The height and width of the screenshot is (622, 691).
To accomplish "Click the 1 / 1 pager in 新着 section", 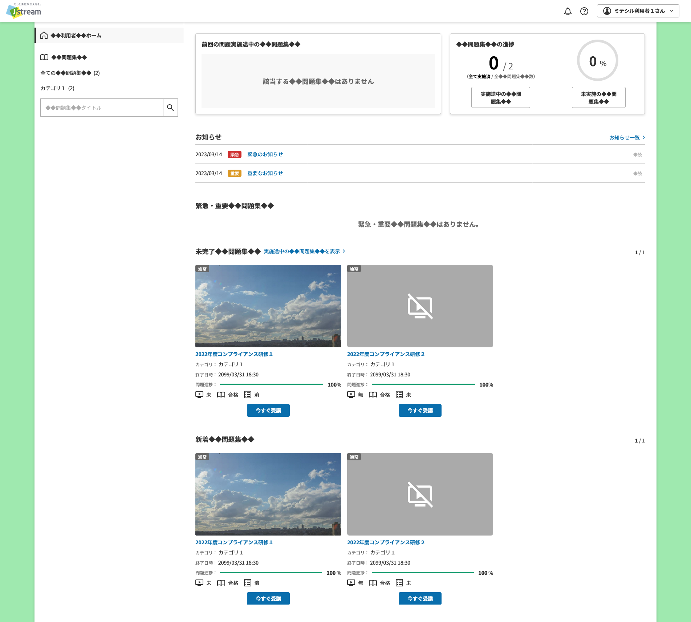I will (639, 440).
